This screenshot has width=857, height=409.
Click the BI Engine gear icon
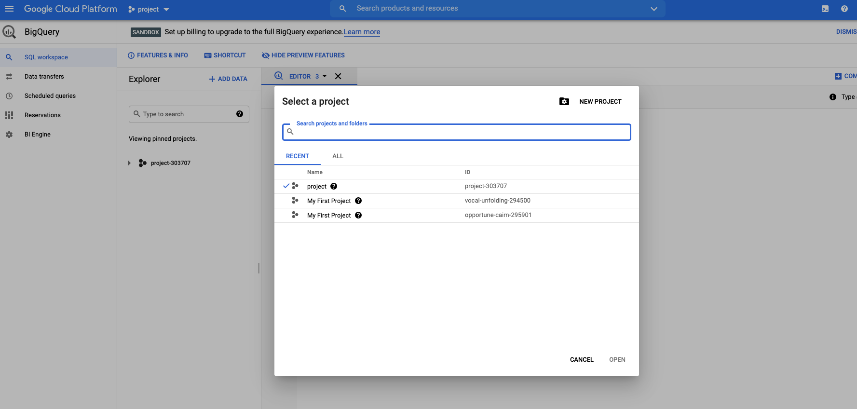tap(9, 134)
